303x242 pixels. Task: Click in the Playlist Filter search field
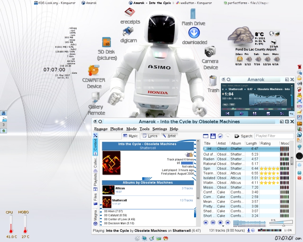click(274, 136)
